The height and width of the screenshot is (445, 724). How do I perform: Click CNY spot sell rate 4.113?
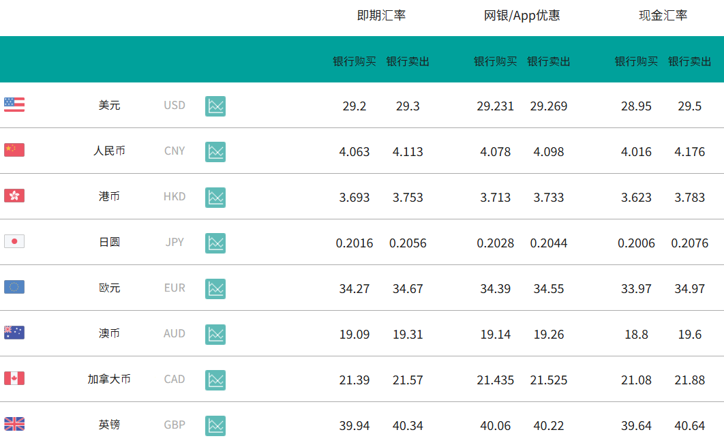pyautogui.click(x=408, y=152)
